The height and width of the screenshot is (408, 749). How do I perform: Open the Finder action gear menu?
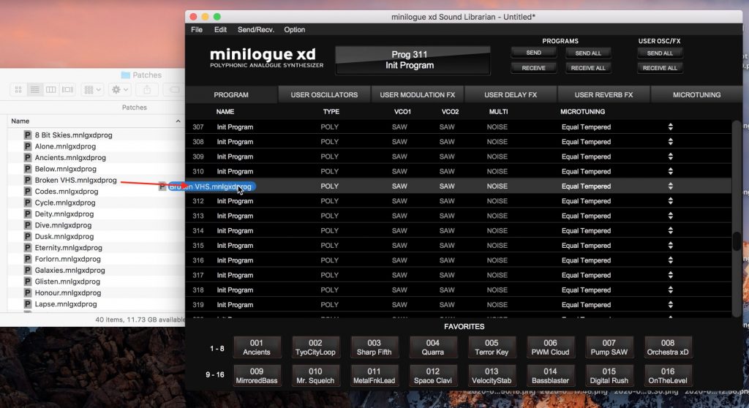(x=119, y=89)
